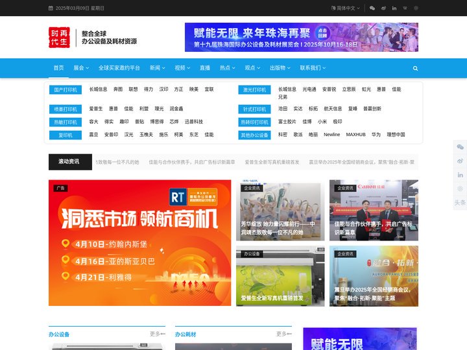
Task: Click the 热转印打印机 category button
Action: 254,122
